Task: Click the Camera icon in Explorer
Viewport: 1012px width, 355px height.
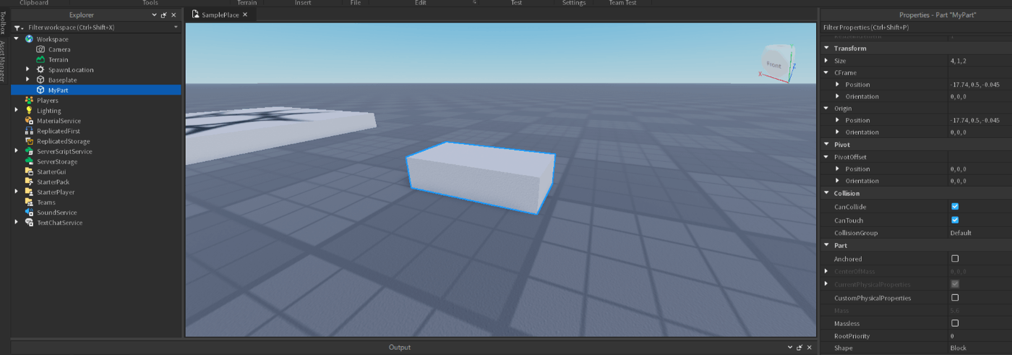Action: tap(40, 49)
